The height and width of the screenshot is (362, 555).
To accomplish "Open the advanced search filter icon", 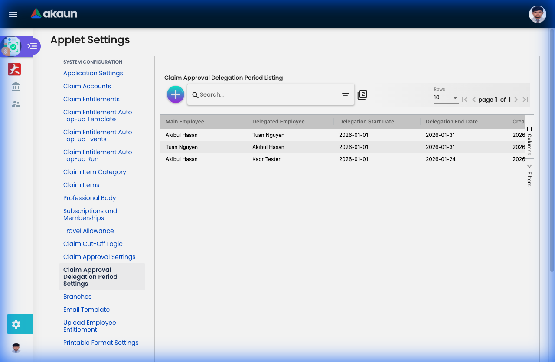I will (x=345, y=95).
